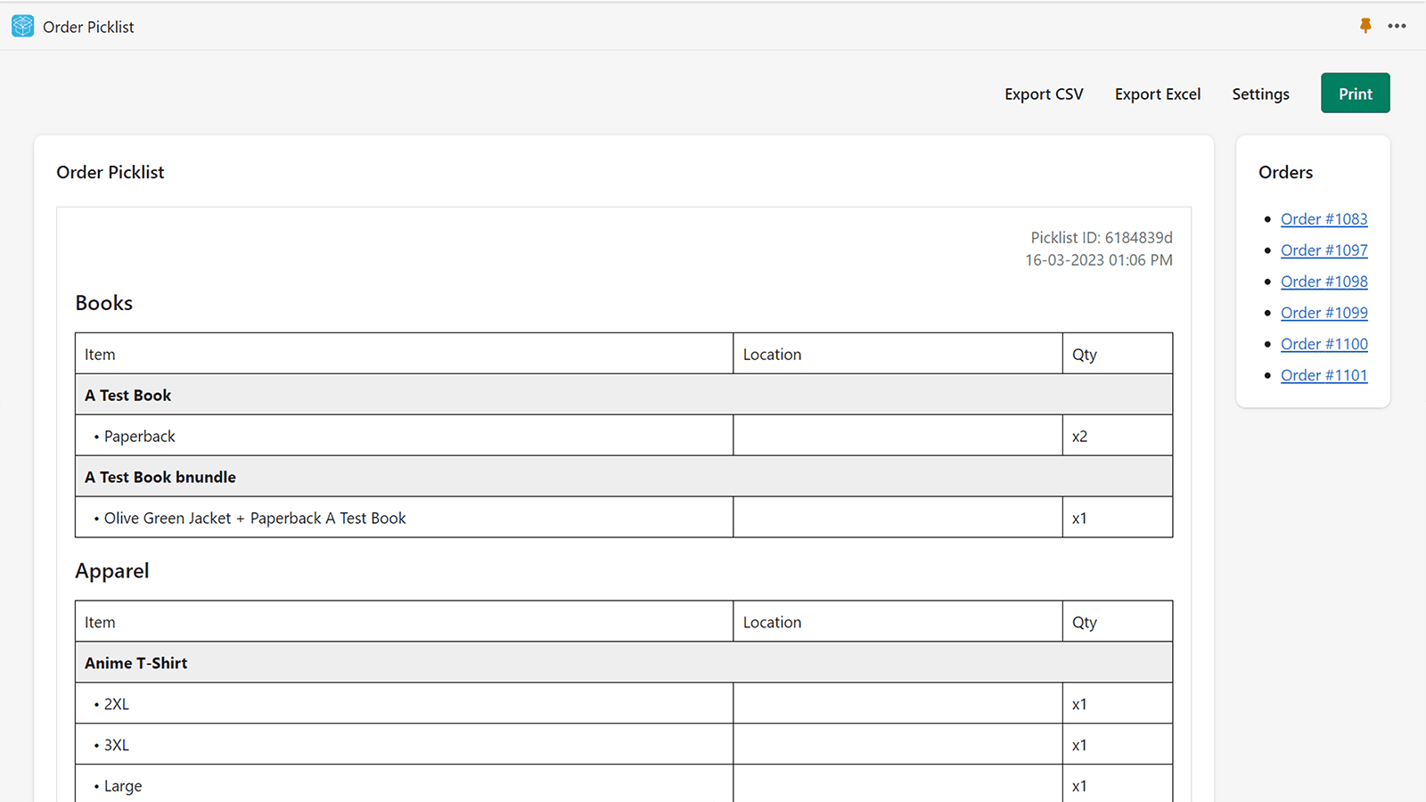Open Order #1098

1324,281
